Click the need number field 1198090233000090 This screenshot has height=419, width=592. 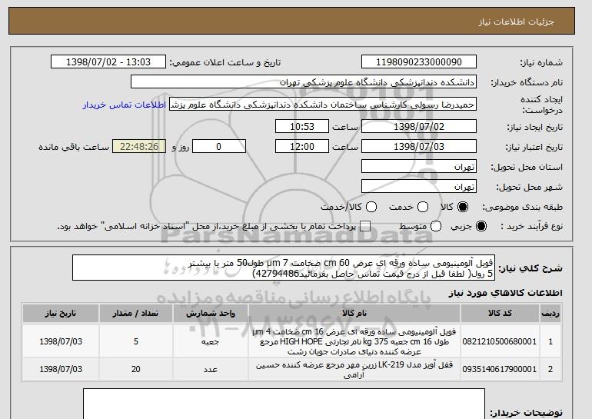419,62
